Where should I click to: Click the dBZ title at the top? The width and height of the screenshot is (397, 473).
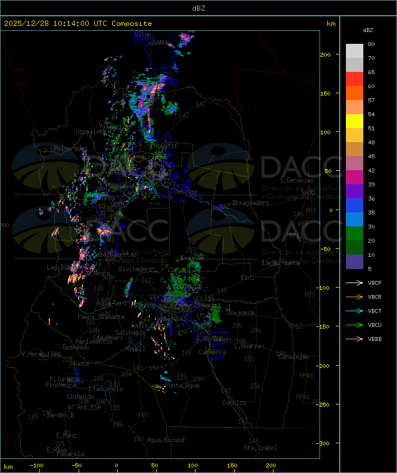(199, 8)
